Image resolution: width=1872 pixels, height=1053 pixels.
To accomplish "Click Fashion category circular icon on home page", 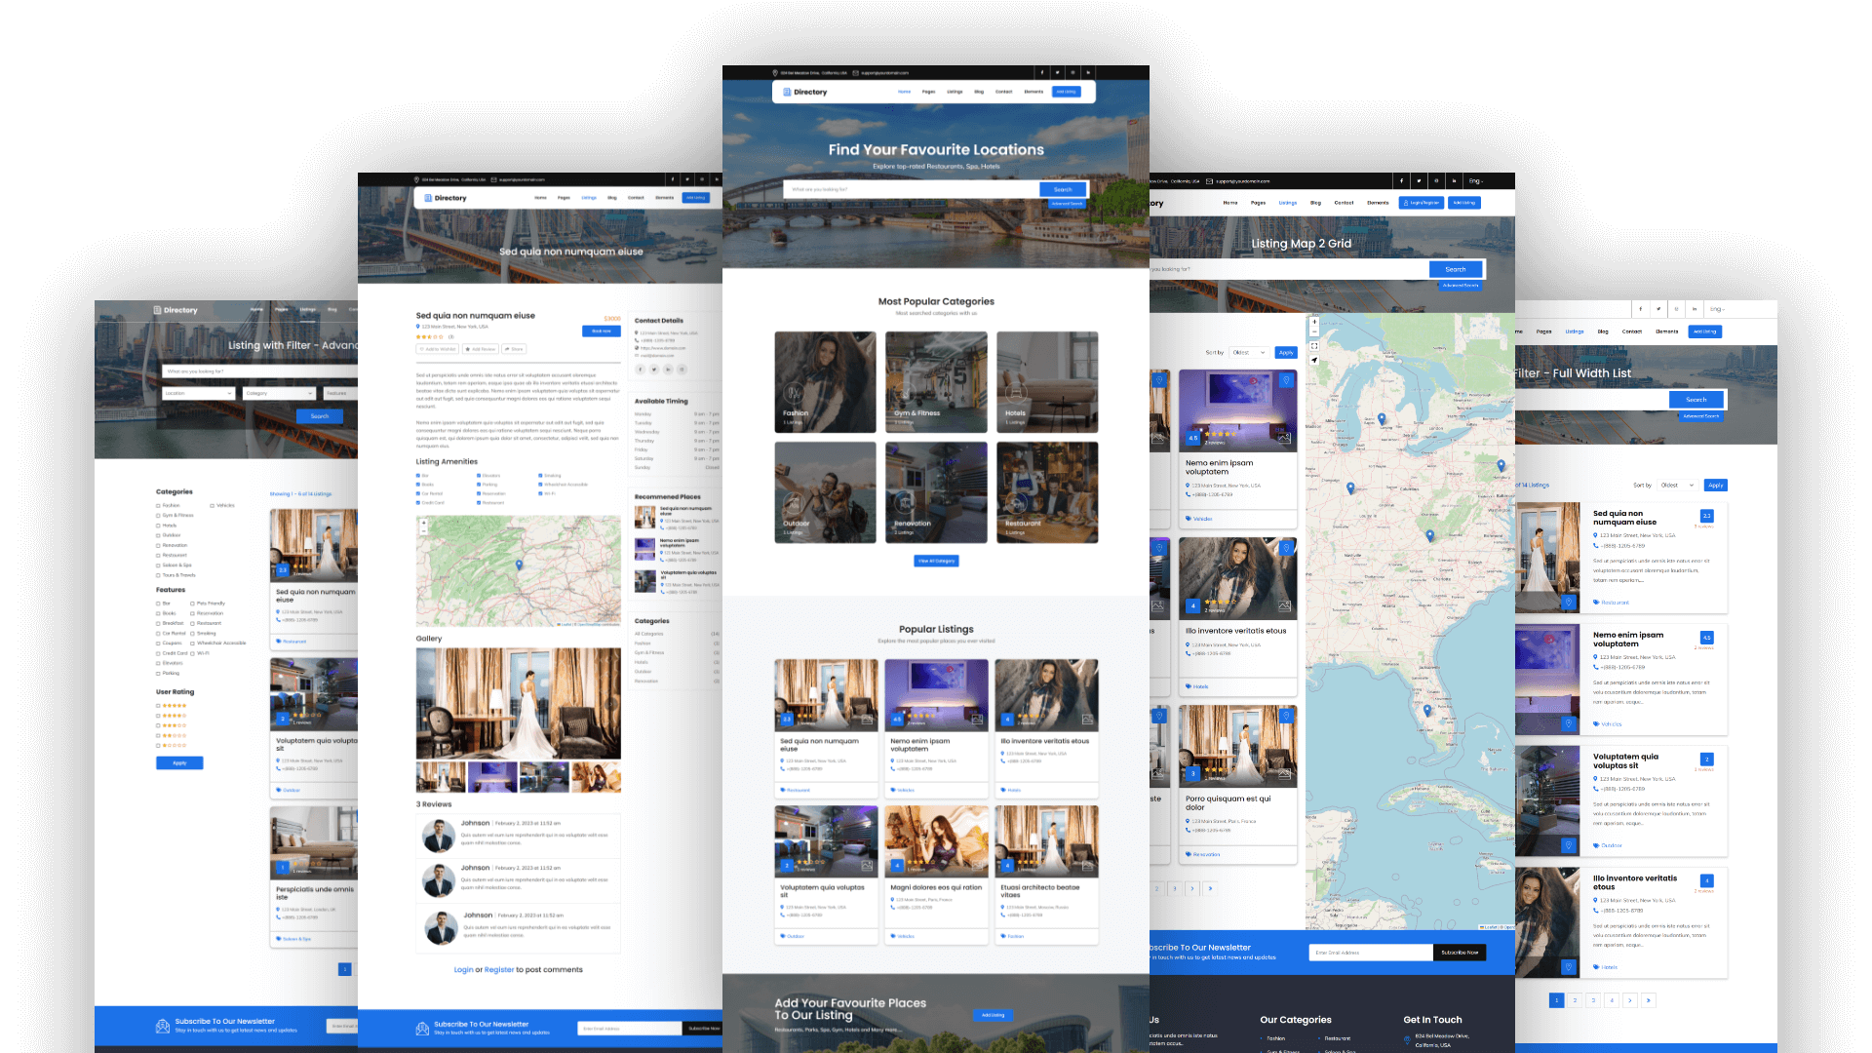I will (794, 393).
